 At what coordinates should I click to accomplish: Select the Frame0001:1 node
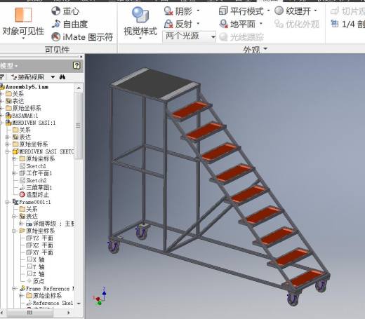(34, 202)
